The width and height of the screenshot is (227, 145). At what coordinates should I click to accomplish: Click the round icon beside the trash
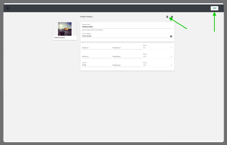point(172,17)
